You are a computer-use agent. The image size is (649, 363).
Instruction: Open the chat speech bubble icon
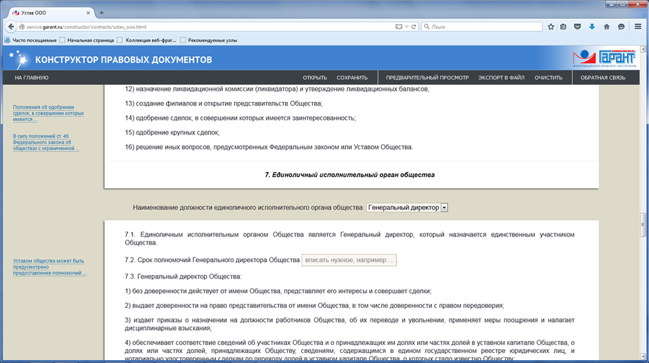621,27
